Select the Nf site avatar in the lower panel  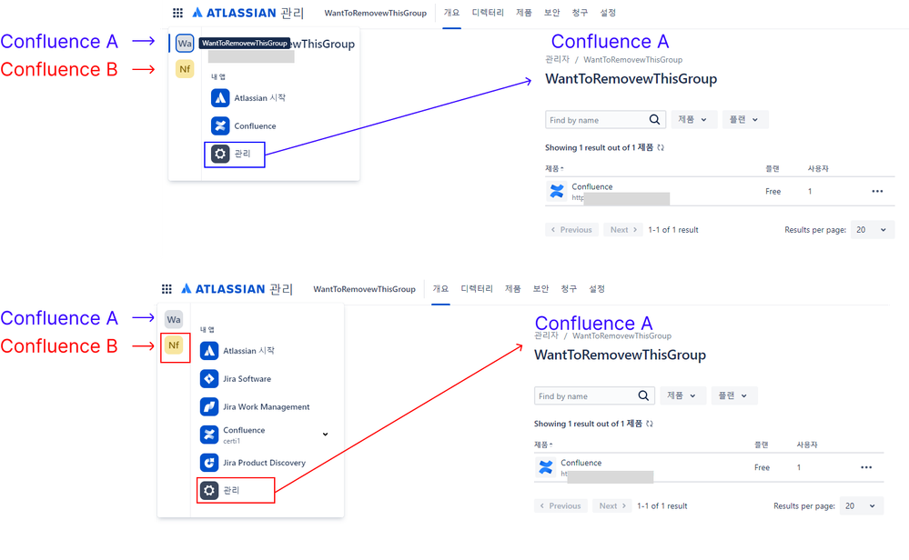click(x=174, y=345)
